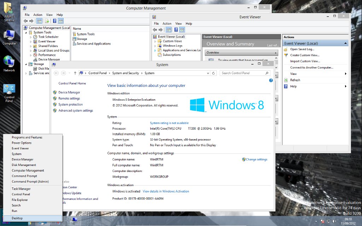This screenshot has width=362, height=226.
Task: Click Back arrow in Computer Management toolbar
Action: coord(25,21)
